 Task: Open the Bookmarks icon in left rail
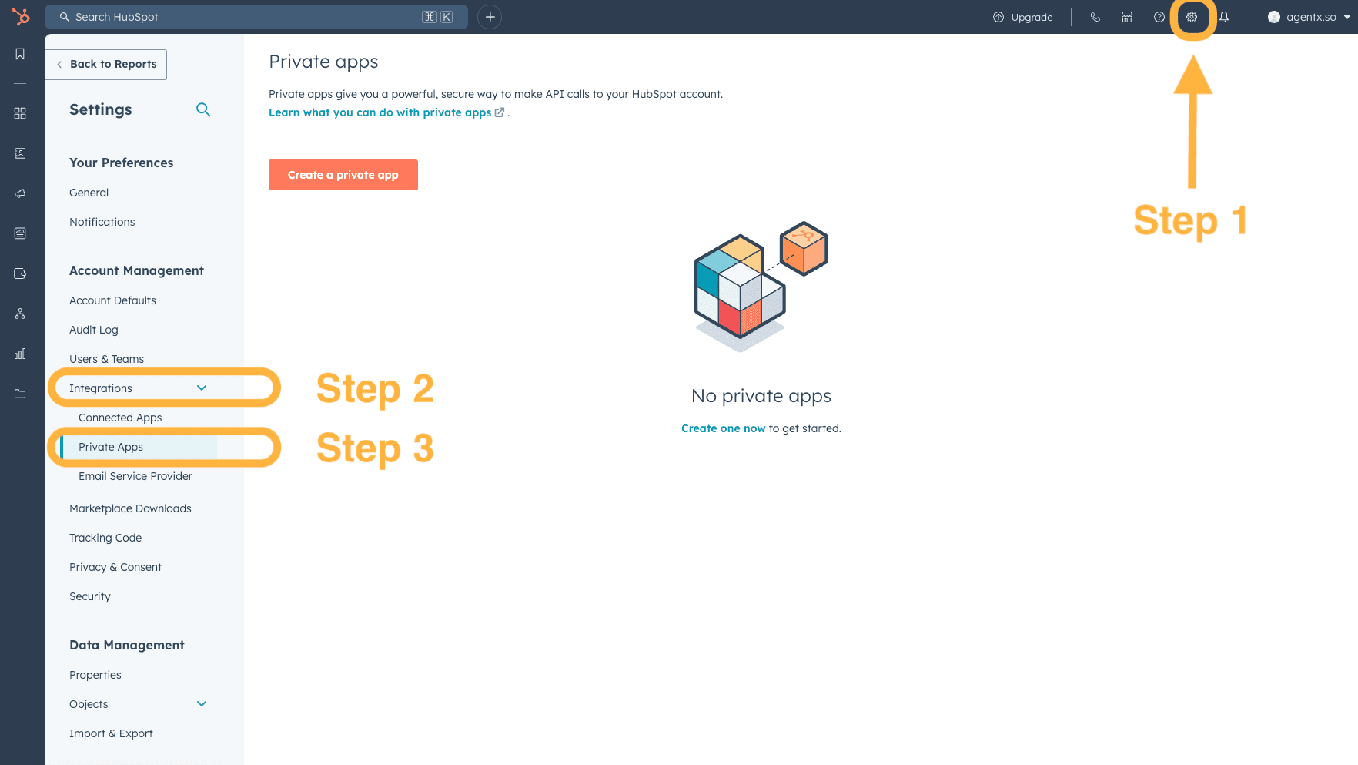[x=20, y=54]
